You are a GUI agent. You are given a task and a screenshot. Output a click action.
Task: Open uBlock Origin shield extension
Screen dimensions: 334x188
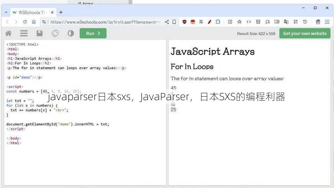(x=185, y=22)
